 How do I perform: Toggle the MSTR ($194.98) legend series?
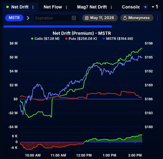click(118, 39)
